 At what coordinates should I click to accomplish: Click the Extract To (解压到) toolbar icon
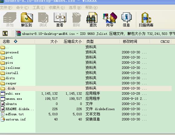(x=27, y=18)
